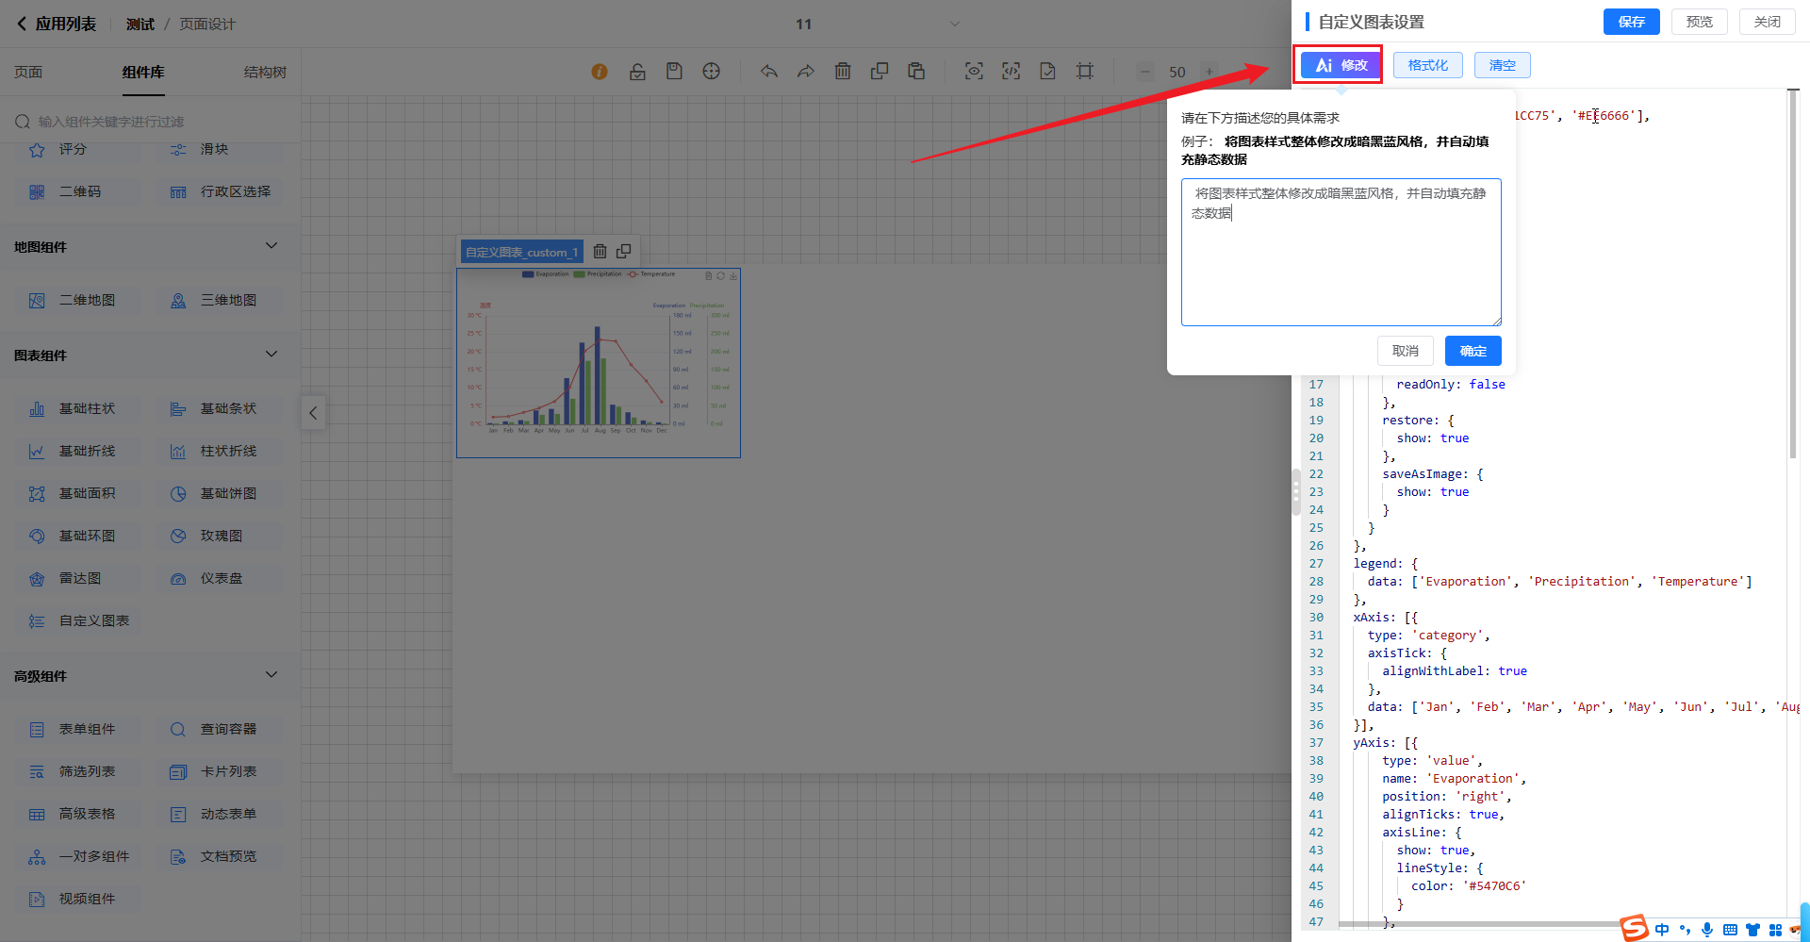Click the eye preview icon in toolbar

pos(974,72)
